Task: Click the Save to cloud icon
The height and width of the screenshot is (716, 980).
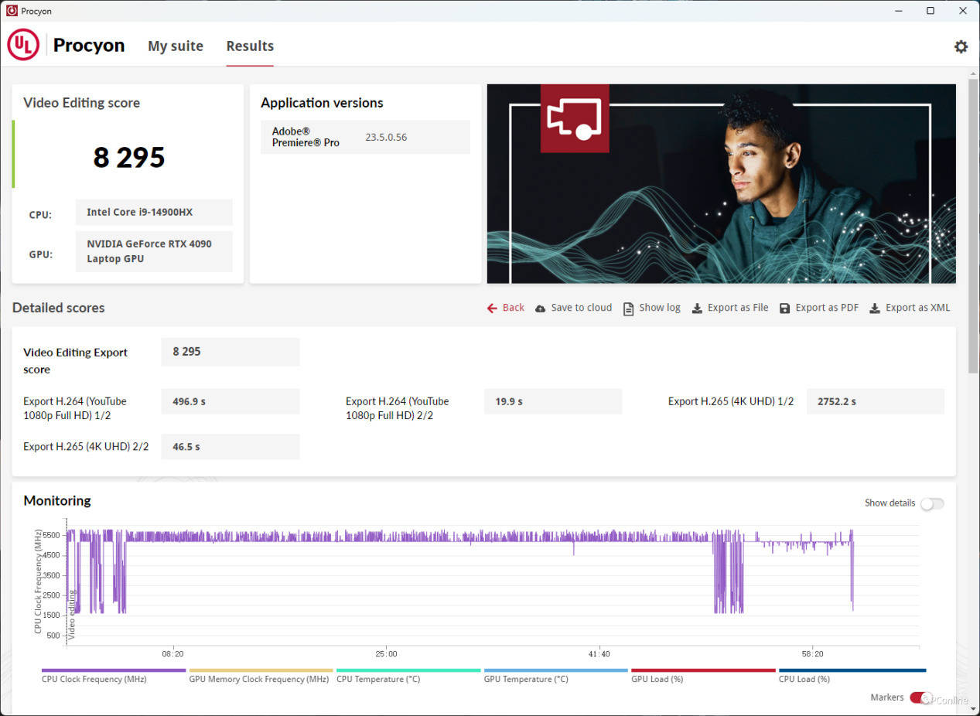Action: 540,309
